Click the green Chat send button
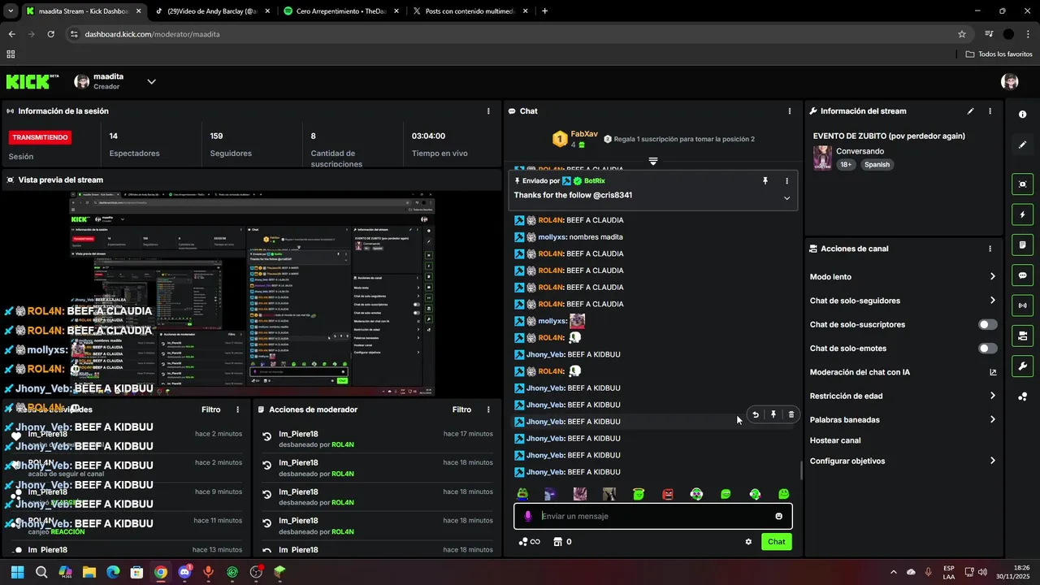Screen dimensions: 1040x585 776,542
